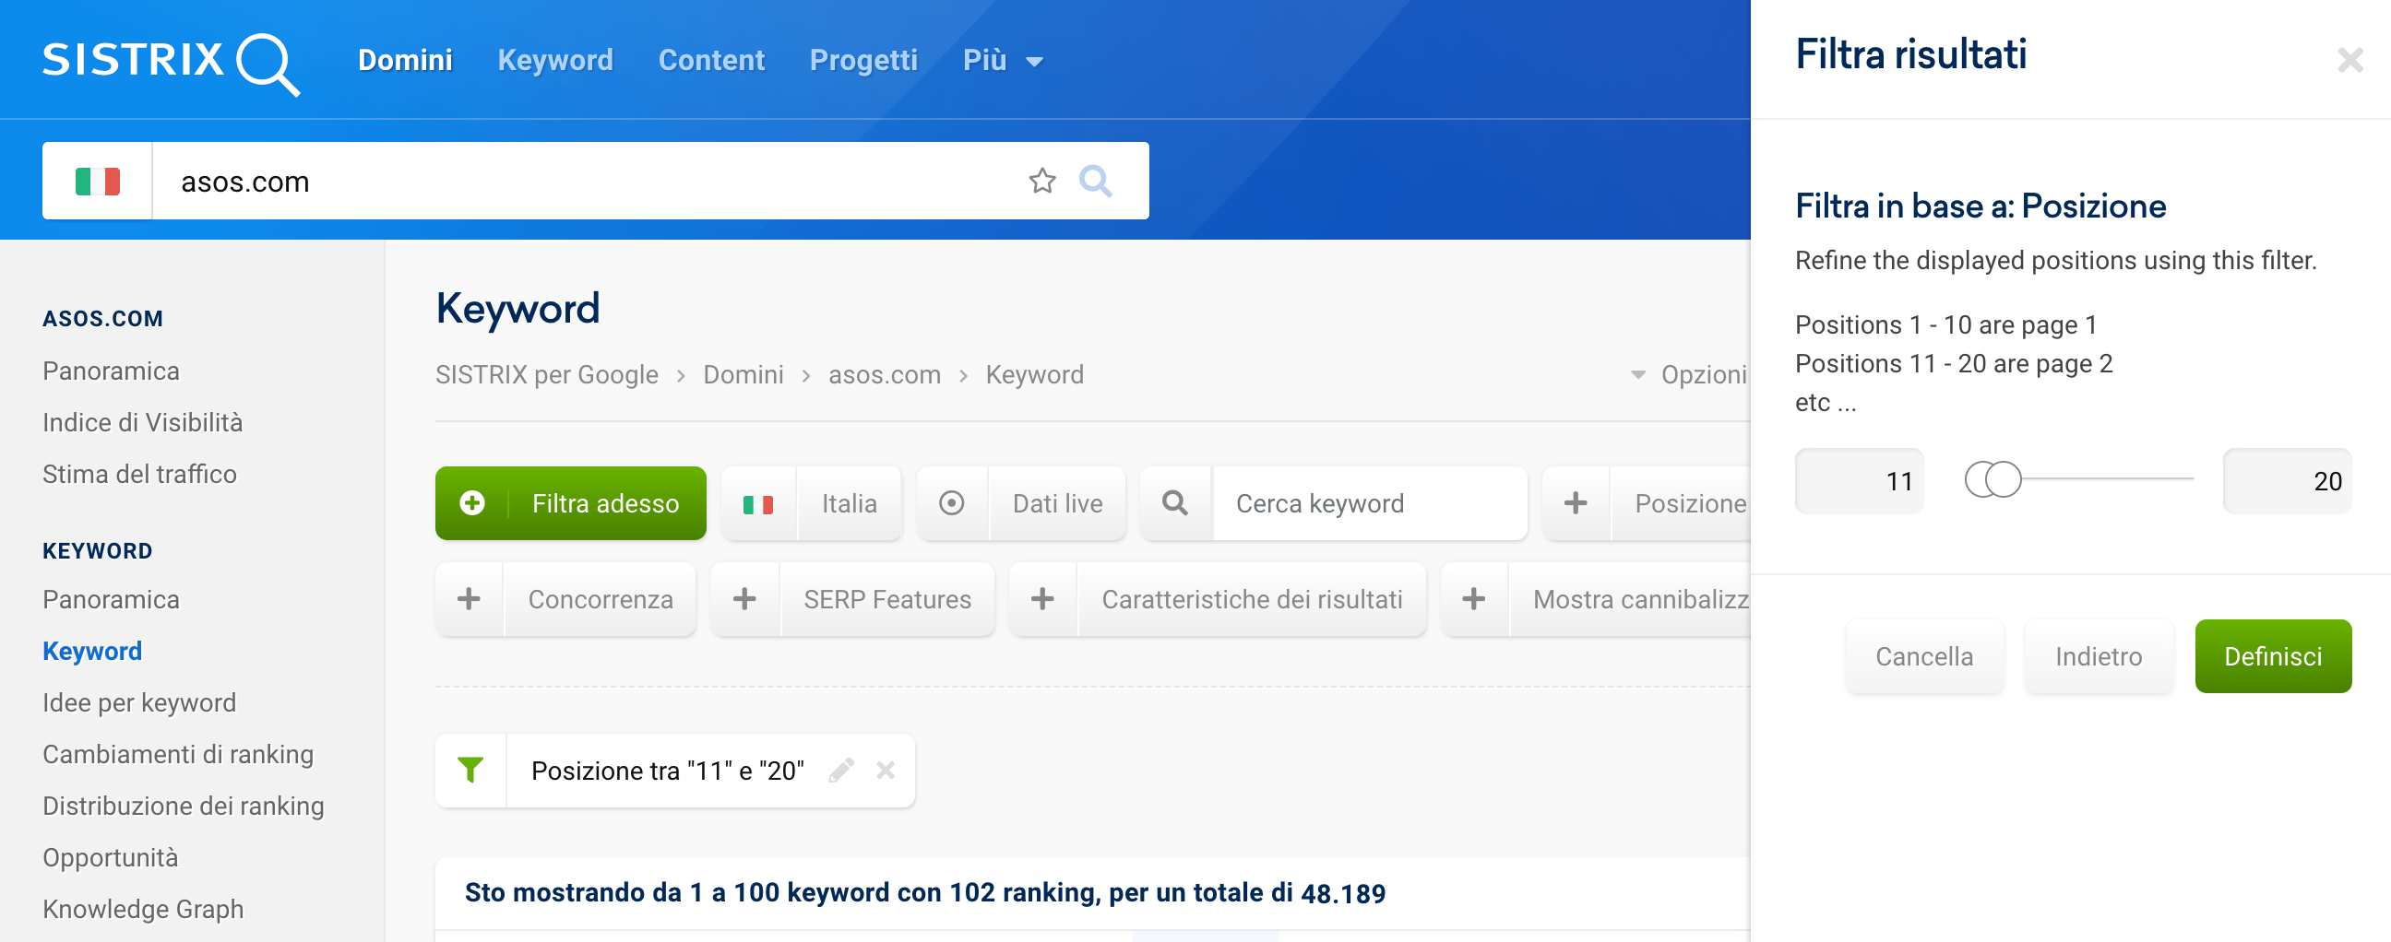Click the plus icon on Filtra adesso
The image size is (2391, 942).
point(472,502)
